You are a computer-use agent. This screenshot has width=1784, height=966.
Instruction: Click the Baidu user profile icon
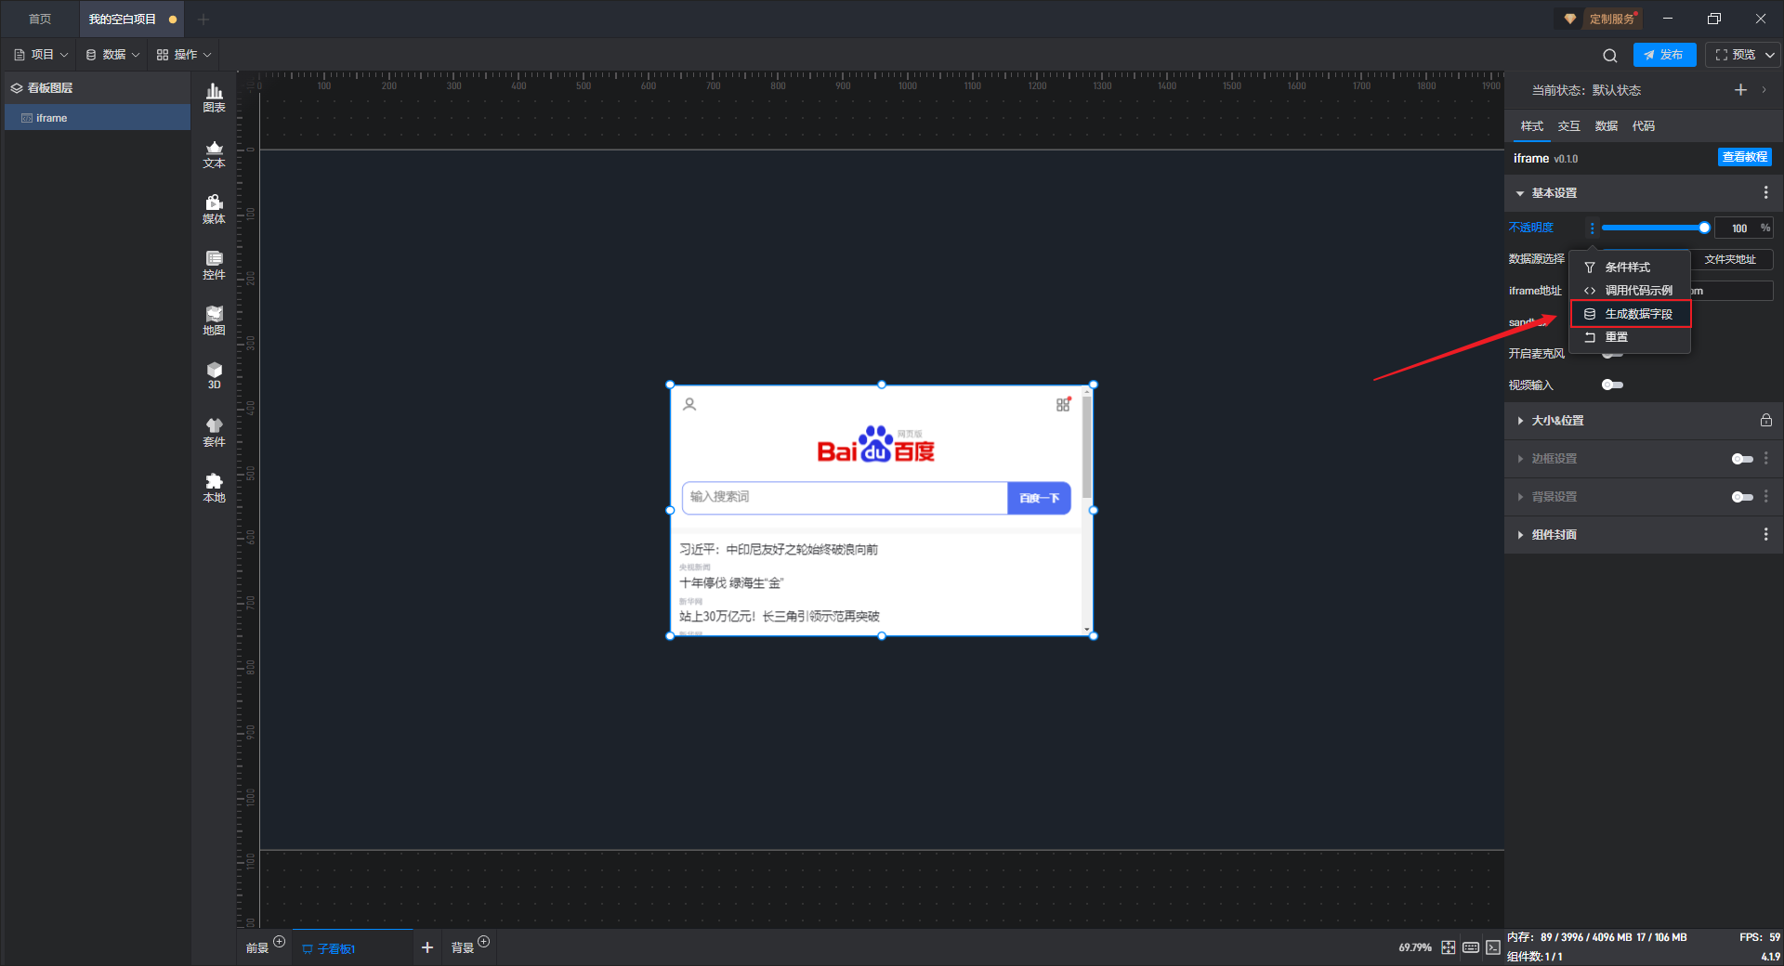point(689,404)
